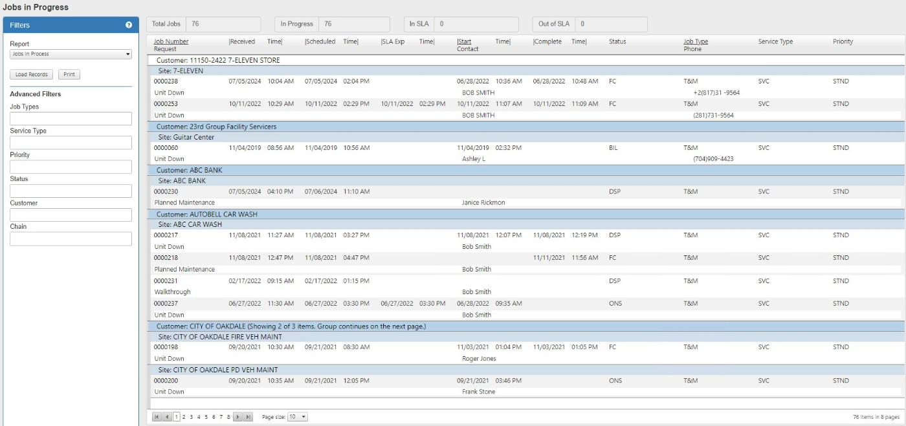This screenshot has height=426, width=906.
Task: Select job number 0000237
Action: pyautogui.click(x=166, y=304)
